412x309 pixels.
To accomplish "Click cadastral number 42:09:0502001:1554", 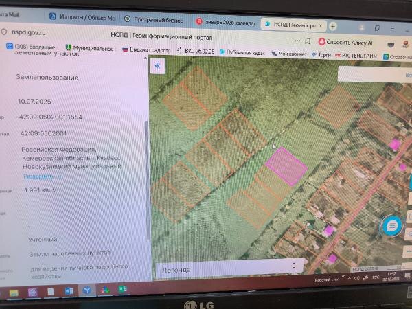I will 50,117.
